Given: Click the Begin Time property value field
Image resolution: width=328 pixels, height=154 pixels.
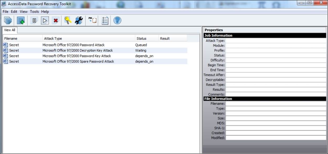Looking at the screenshot, I should (276, 65).
